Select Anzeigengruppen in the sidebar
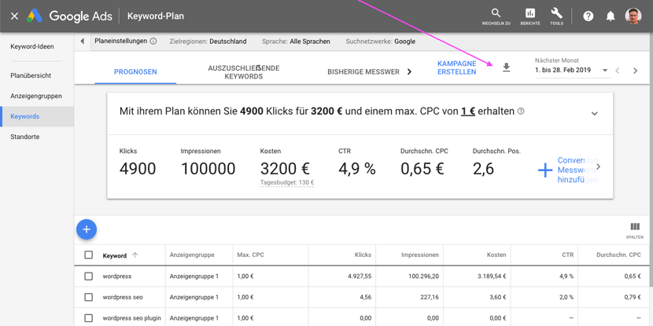653x326 pixels. 36,96
